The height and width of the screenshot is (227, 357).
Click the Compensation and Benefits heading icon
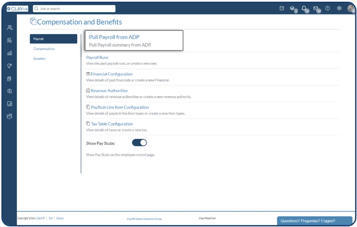click(x=33, y=22)
